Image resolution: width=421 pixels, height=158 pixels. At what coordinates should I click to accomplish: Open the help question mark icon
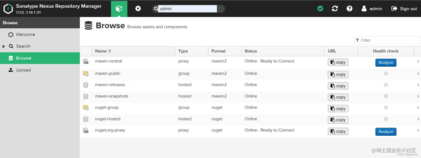(349, 9)
